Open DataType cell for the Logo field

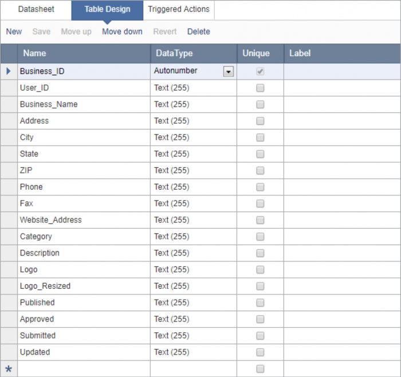(x=194, y=270)
